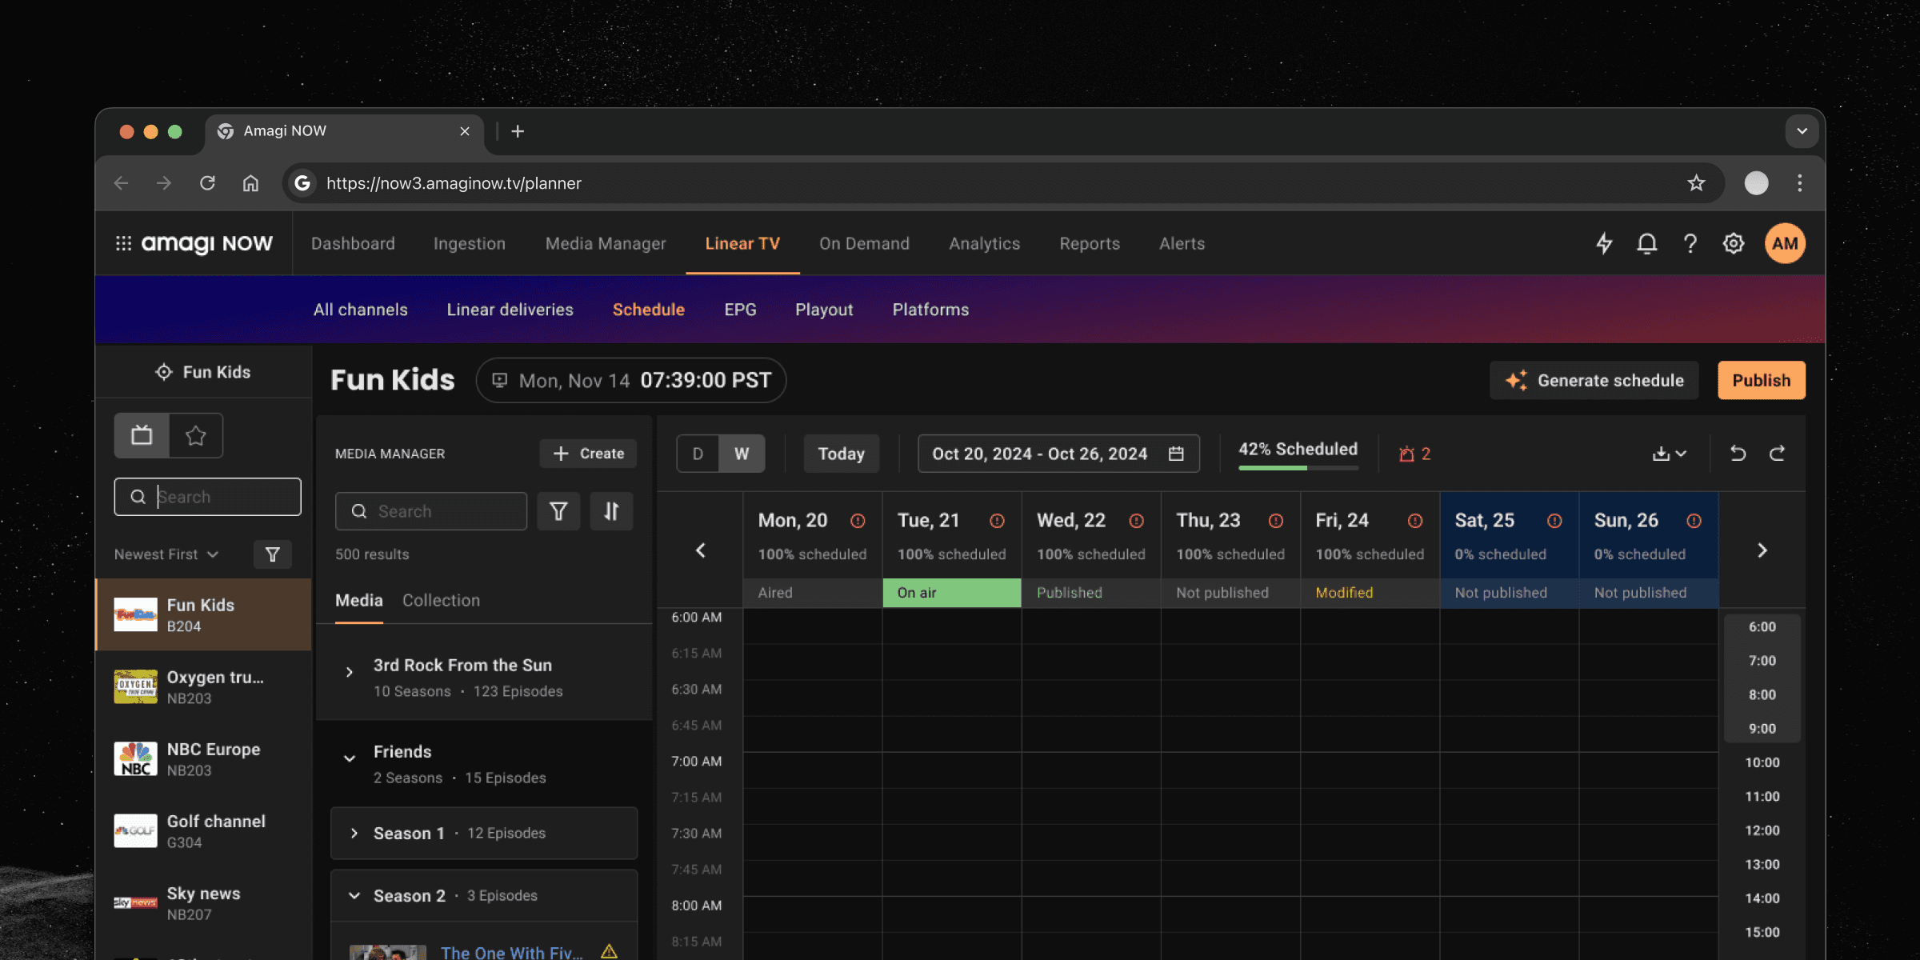Viewport: 1920px width, 960px height.
Task: Click 12:00 on the mini time scrubber
Action: (1762, 830)
